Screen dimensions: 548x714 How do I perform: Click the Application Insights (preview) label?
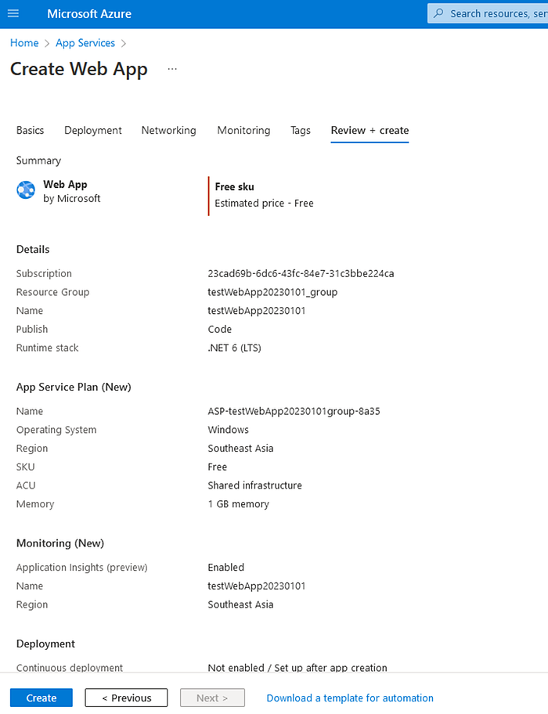82,568
